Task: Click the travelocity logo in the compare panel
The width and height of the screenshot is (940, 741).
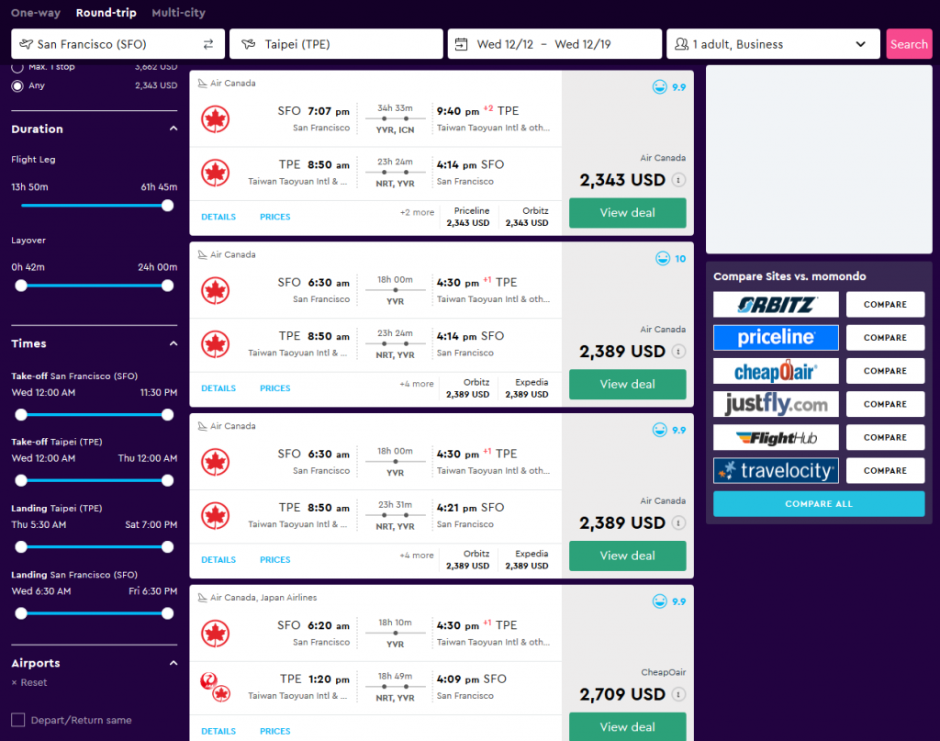Action: (x=776, y=471)
